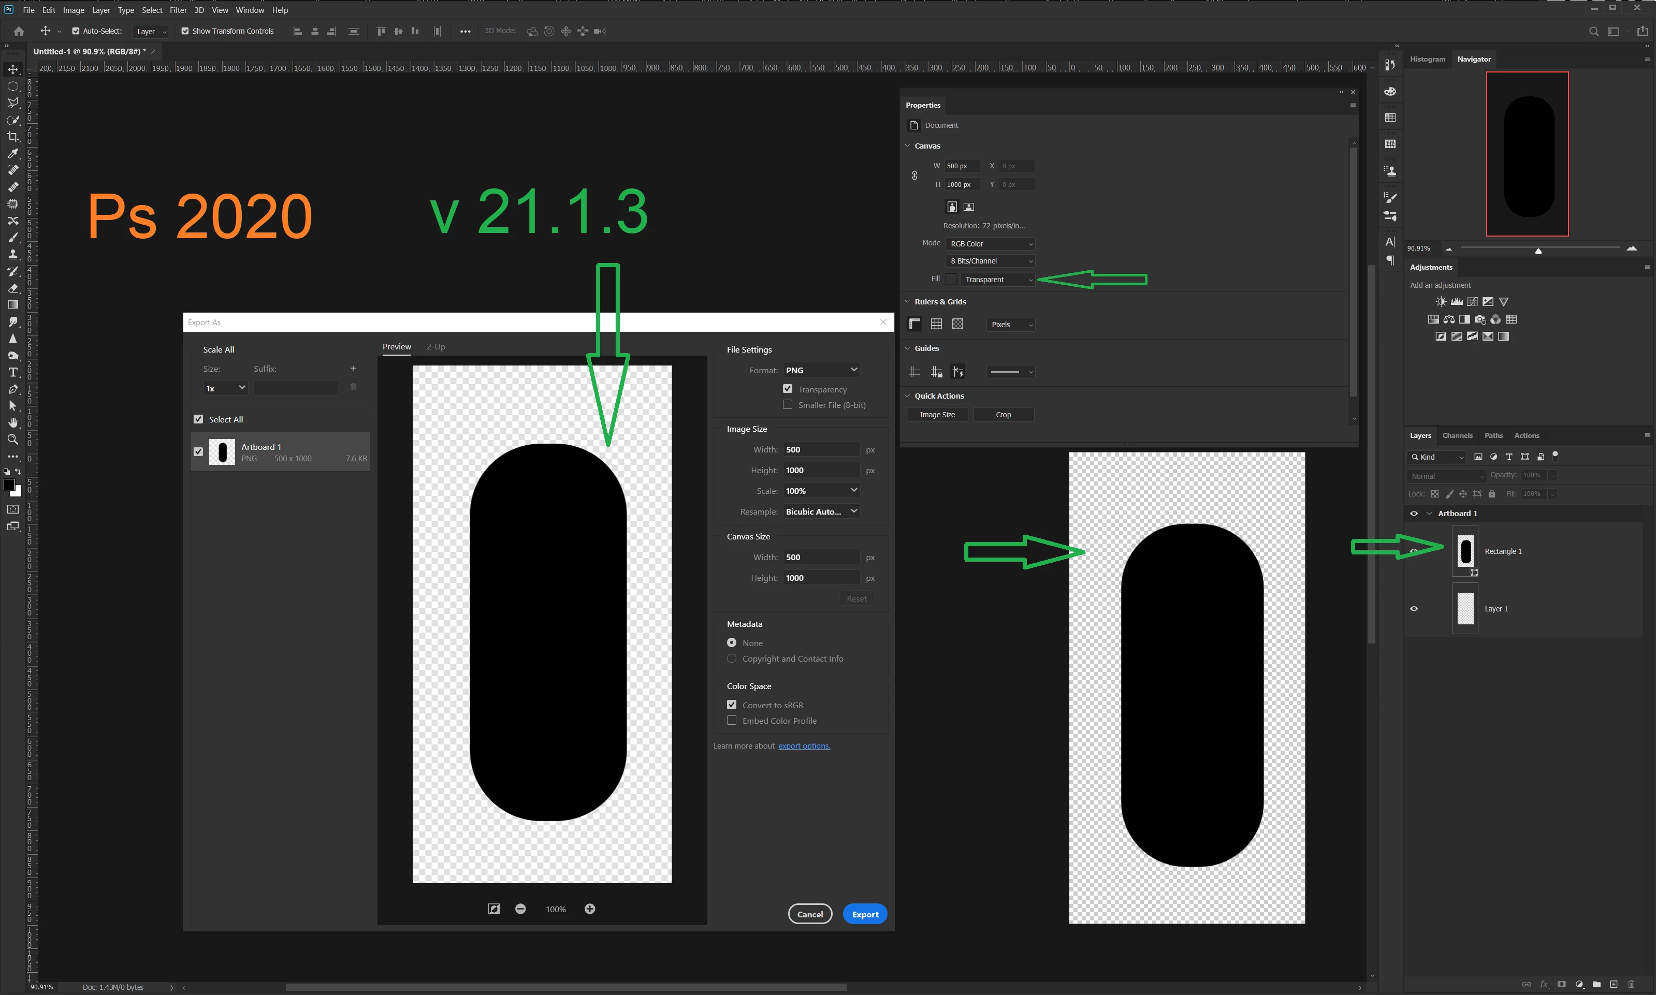Open Resample Bicubic Auto dropdown
1656x995 pixels.
click(x=821, y=511)
